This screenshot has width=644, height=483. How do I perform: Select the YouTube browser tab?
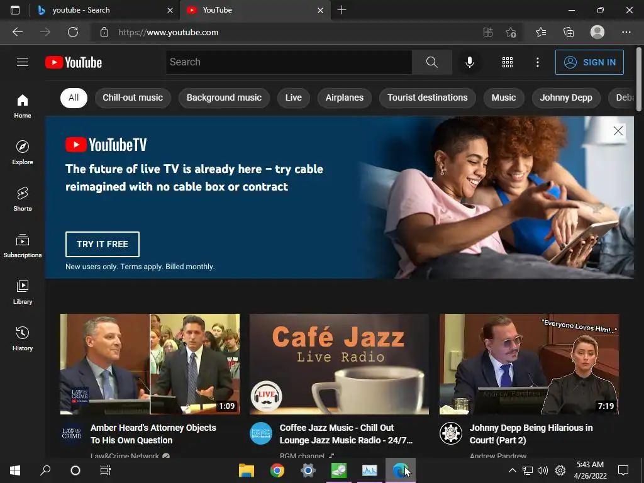coord(254,10)
